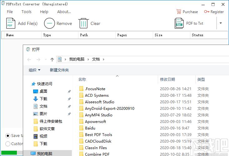Click pin icon next to 图片
This screenshot has width=229, height=156.
pyautogui.click(x=69, y=114)
